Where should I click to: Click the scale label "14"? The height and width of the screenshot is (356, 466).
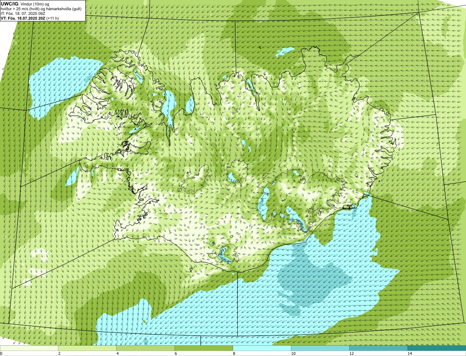tap(410, 353)
